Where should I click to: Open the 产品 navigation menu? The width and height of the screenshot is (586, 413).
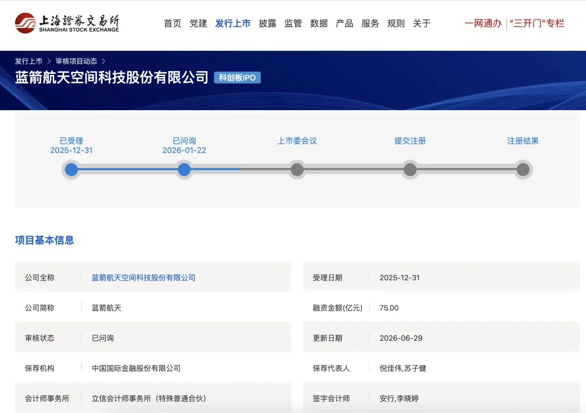[345, 23]
